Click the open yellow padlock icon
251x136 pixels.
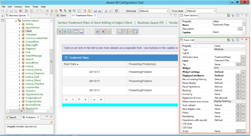point(89,11)
